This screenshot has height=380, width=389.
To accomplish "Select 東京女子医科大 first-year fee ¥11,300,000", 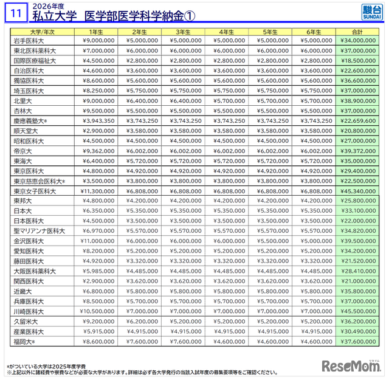I will (94, 191).
